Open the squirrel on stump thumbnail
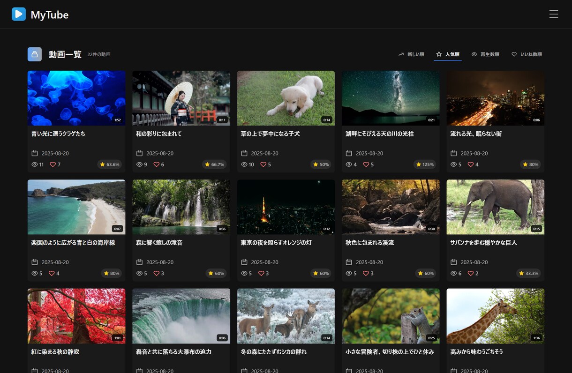572x373 pixels. click(391, 316)
